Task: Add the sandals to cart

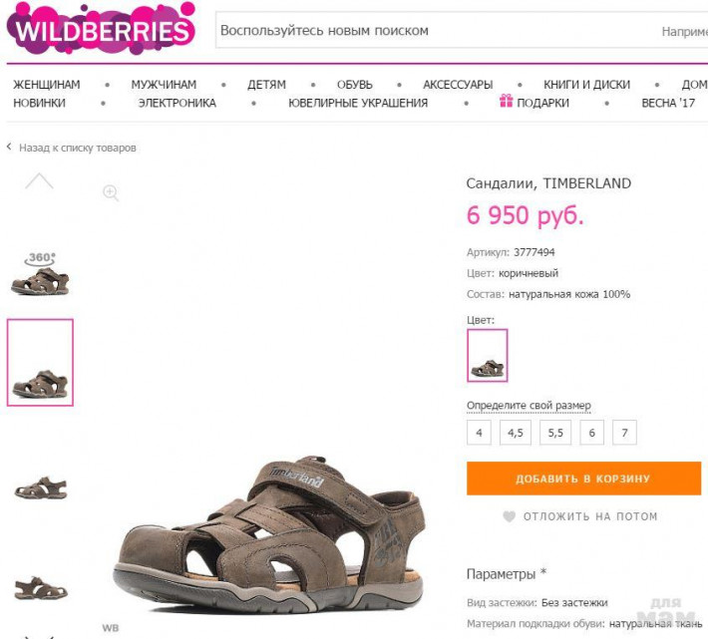Action: tap(583, 479)
